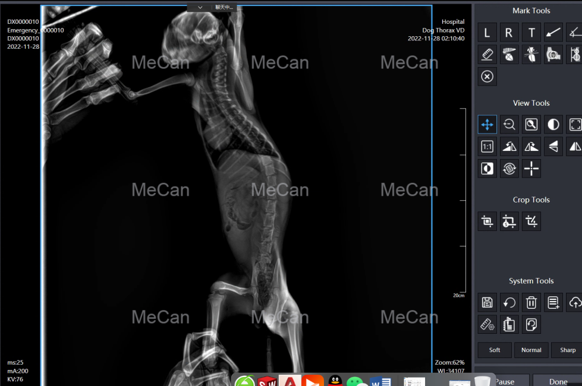The image size is (582, 386).
Task: Open ruler calibration settings
Action: coord(487,324)
